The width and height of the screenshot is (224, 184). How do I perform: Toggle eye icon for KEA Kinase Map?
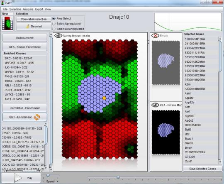click(155, 105)
